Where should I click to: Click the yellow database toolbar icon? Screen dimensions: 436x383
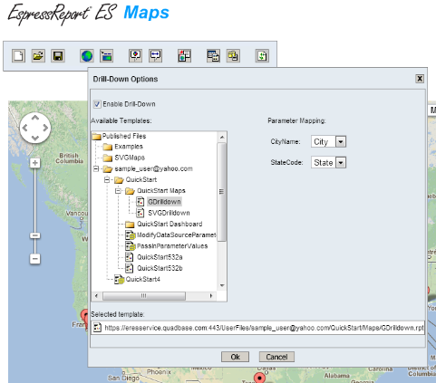(x=233, y=56)
